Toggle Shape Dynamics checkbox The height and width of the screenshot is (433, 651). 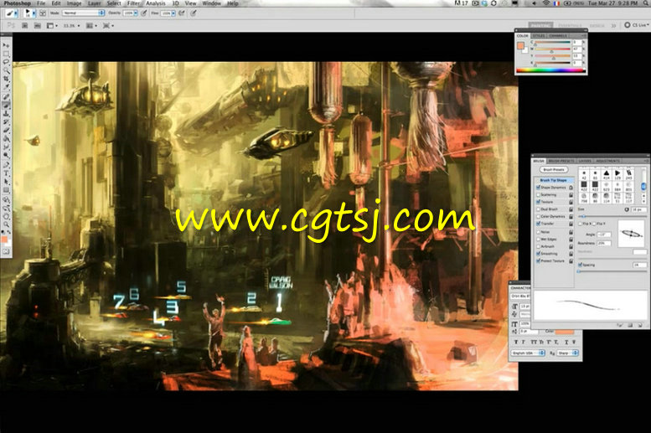[538, 188]
